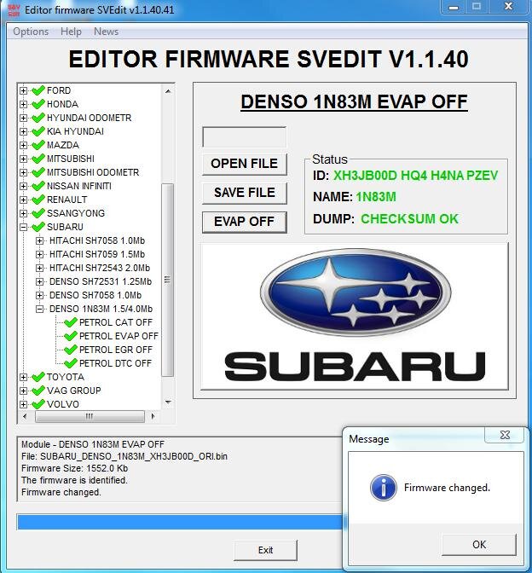Select the MITSUBISHI tree item
The image size is (532, 573).
click(x=71, y=159)
